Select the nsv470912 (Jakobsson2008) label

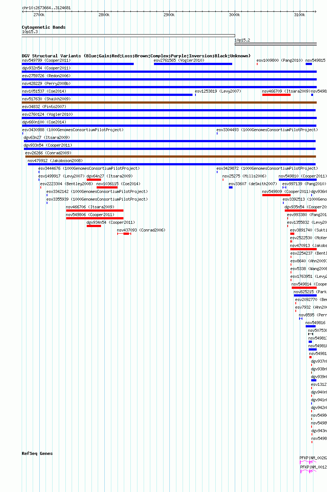coord(55,161)
